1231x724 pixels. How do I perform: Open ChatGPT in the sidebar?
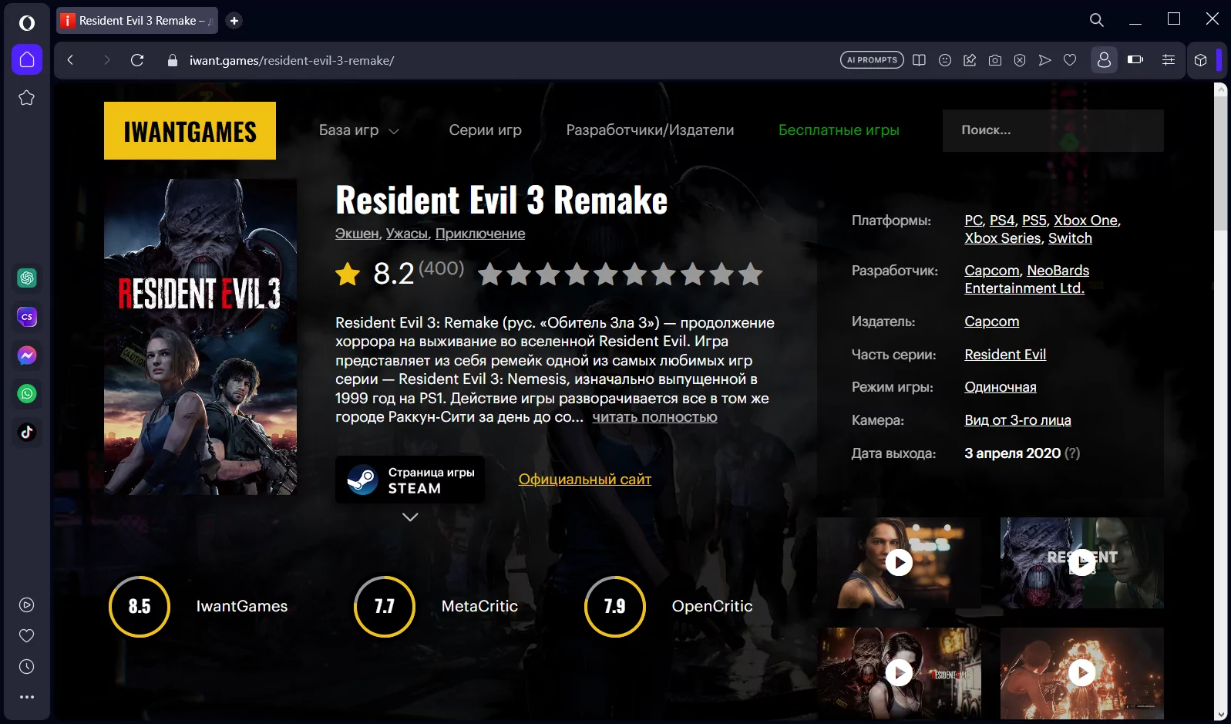[x=27, y=278]
